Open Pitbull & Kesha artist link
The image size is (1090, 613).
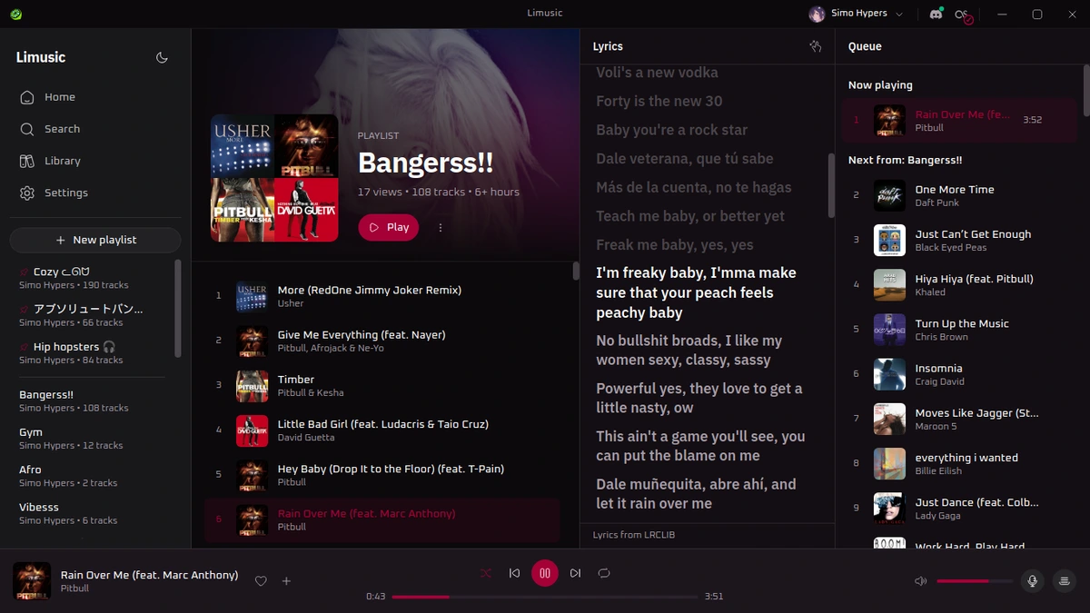pos(311,393)
